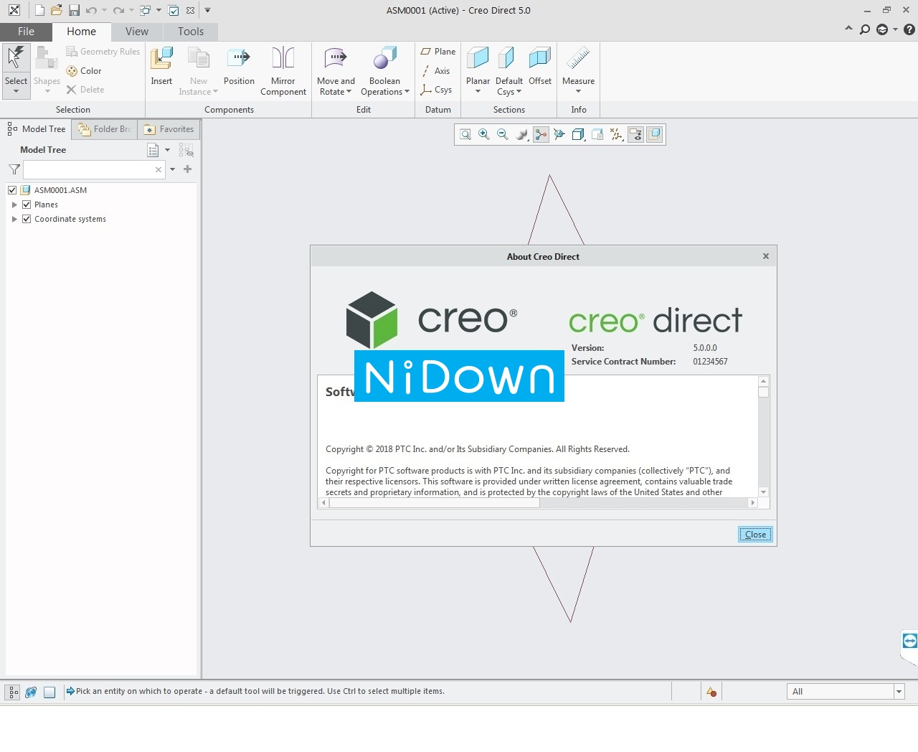Click the Insert component icon
The height and width of the screenshot is (752, 918).
161,66
